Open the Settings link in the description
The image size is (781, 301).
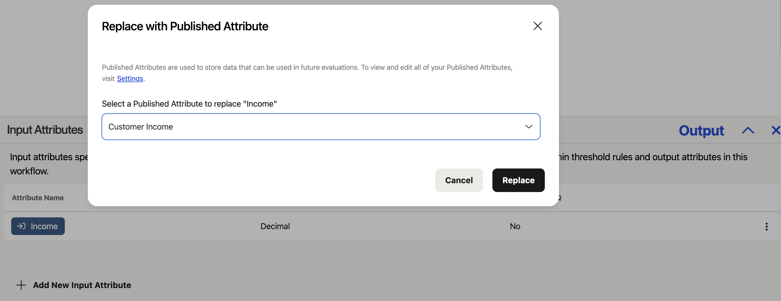pyautogui.click(x=130, y=79)
